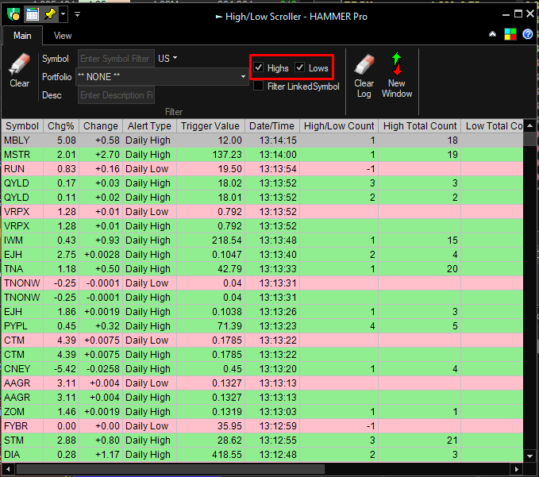Toggle the Highs checkbox
539x477 pixels.
pyautogui.click(x=259, y=67)
